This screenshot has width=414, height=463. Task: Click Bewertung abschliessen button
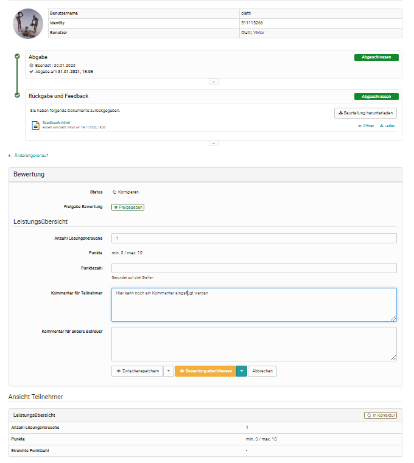pos(205,371)
